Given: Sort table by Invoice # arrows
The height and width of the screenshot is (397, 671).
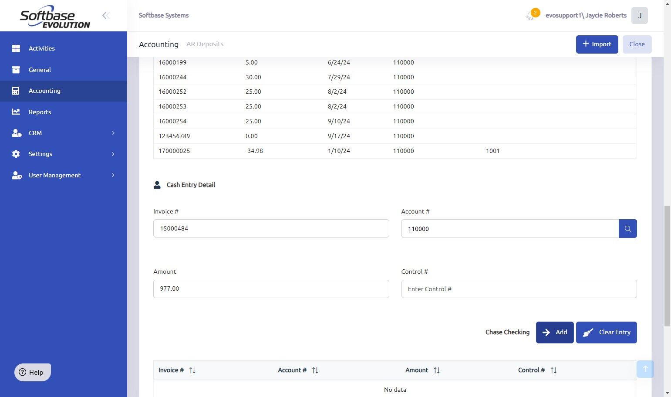Looking at the screenshot, I should click(x=192, y=370).
